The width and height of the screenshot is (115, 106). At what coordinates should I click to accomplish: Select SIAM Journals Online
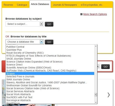(x=50, y=80)
